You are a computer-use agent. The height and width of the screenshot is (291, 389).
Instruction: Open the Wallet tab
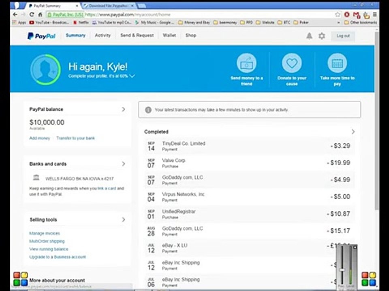pyautogui.click(x=169, y=35)
